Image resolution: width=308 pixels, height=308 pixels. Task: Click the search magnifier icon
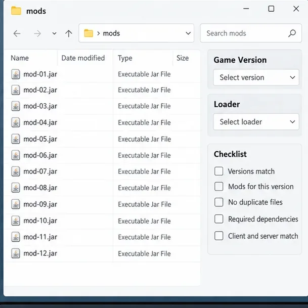click(x=292, y=33)
